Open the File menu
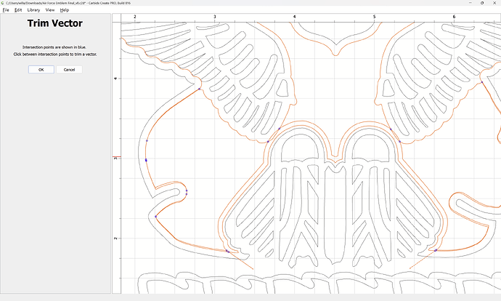Screen dimensions: 501x301 [6, 10]
